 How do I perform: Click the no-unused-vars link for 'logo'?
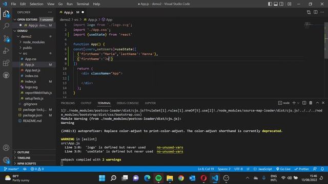click(170, 147)
